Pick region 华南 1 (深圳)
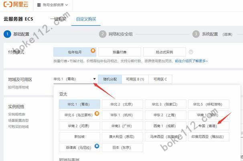The height and width of the screenshot is (161, 243). pos(209,115)
